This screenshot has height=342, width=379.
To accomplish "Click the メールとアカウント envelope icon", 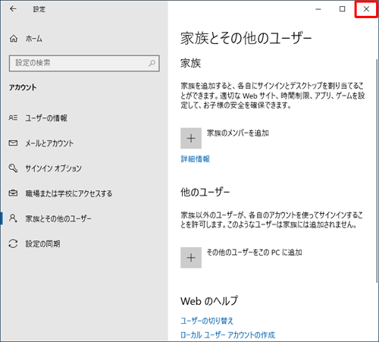I will click(x=13, y=143).
